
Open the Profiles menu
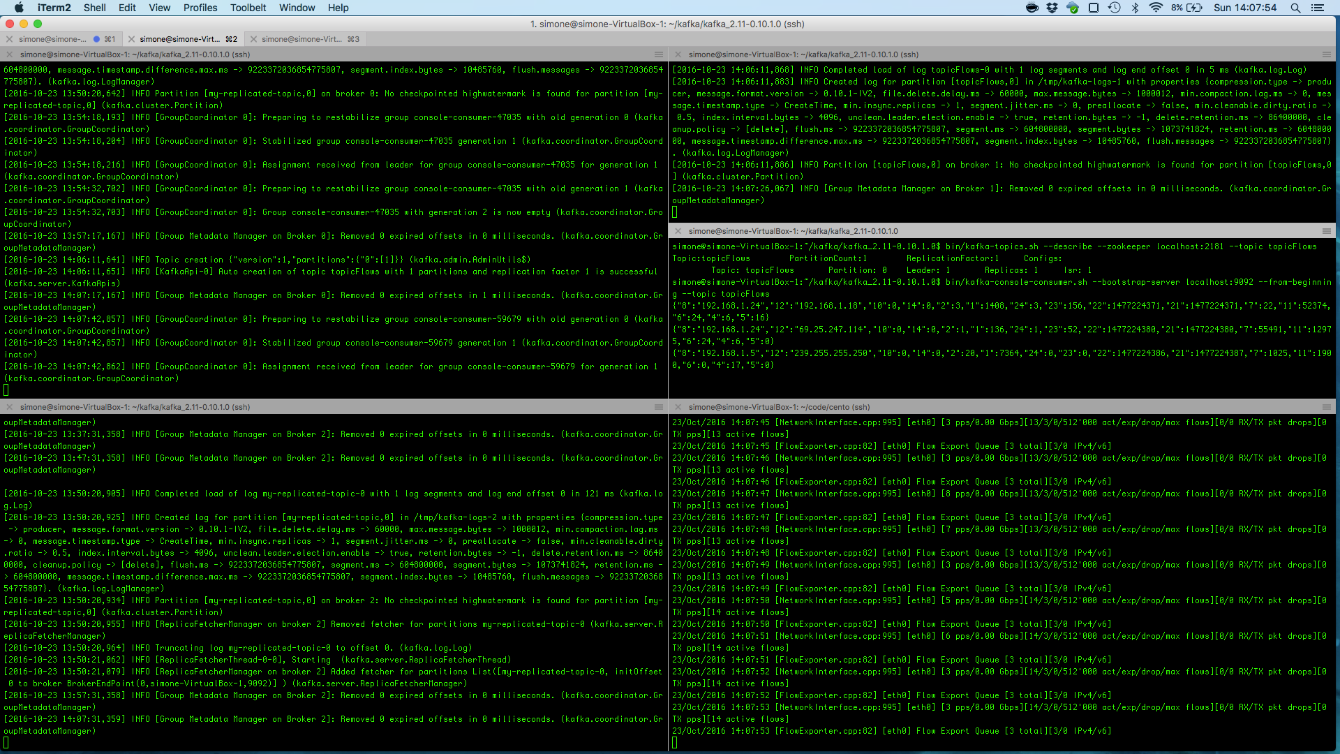pos(200,8)
